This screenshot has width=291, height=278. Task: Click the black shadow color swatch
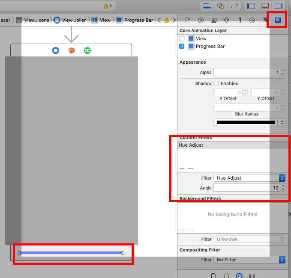[x=246, y=122]
